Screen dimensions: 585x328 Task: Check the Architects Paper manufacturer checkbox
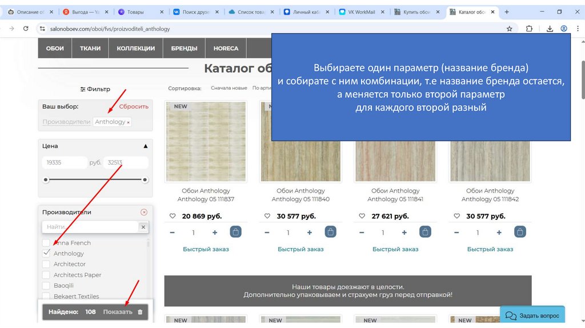pyautogui.click(x=46, y=275)
